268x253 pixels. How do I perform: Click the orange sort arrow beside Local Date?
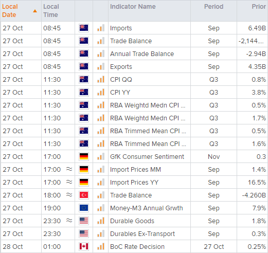click(35, 11)
